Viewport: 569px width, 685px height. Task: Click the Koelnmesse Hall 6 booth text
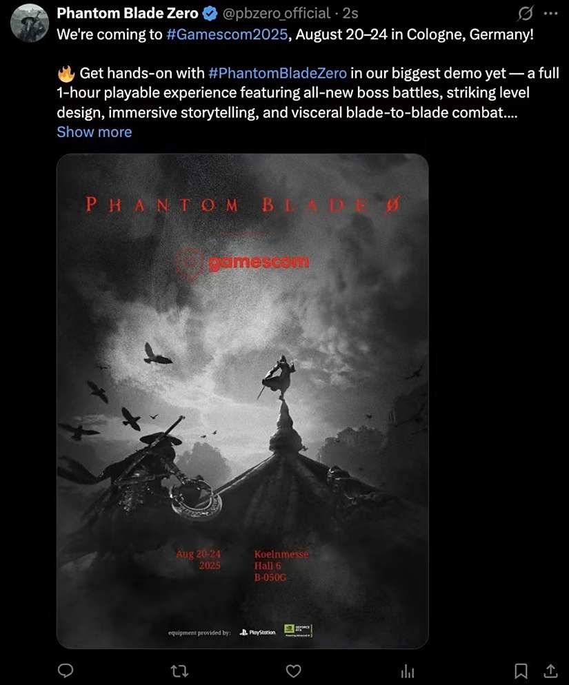click(281, 566)
